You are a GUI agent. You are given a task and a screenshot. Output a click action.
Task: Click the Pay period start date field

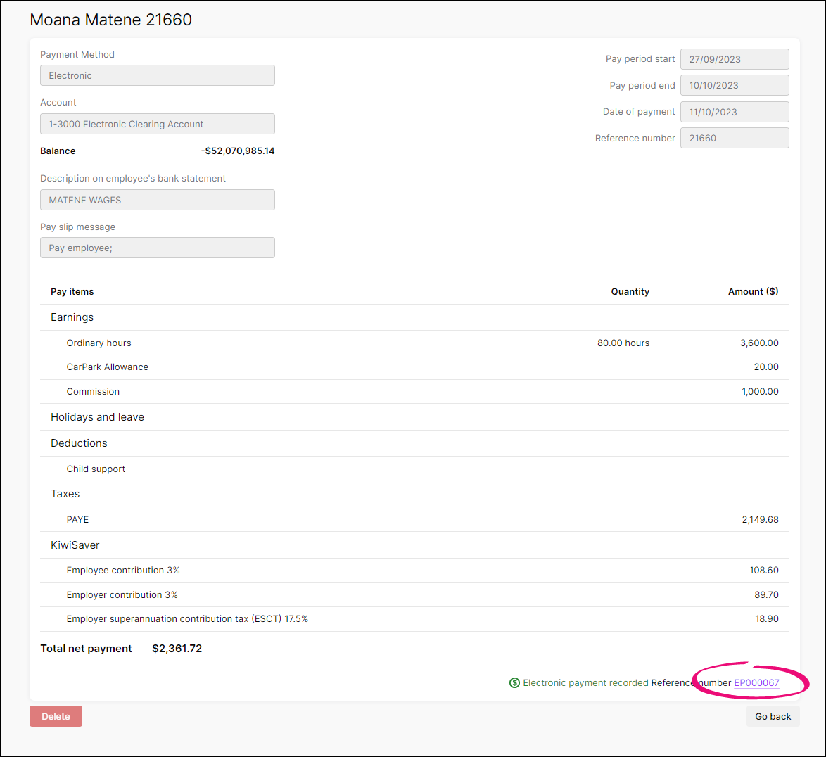tap(734, 58)
